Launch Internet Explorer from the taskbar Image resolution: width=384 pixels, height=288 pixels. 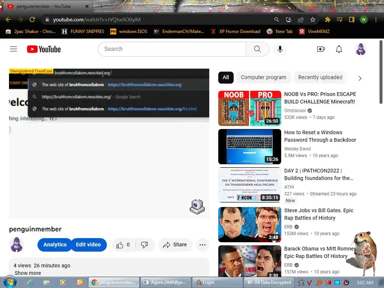coord(30,282)
